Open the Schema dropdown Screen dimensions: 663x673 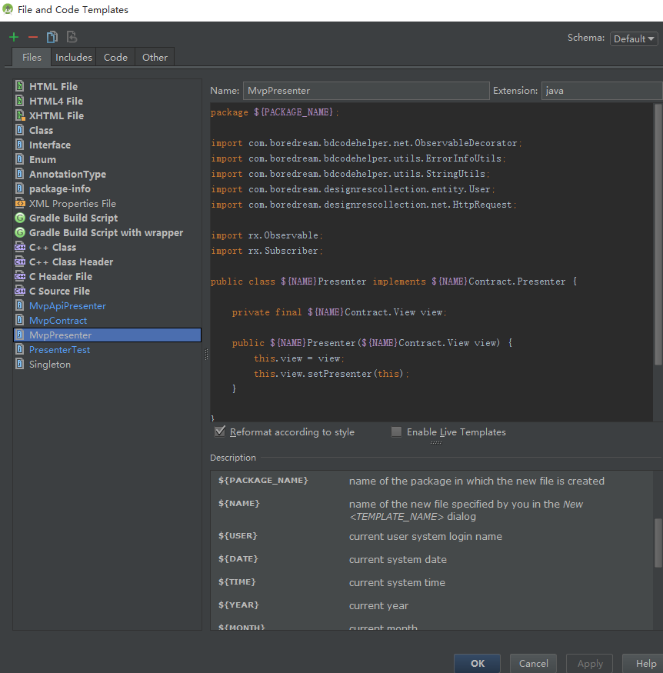(x=634, y=38)
